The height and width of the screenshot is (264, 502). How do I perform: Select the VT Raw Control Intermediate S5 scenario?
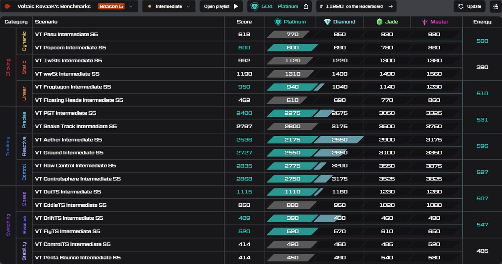pos(76,166)
